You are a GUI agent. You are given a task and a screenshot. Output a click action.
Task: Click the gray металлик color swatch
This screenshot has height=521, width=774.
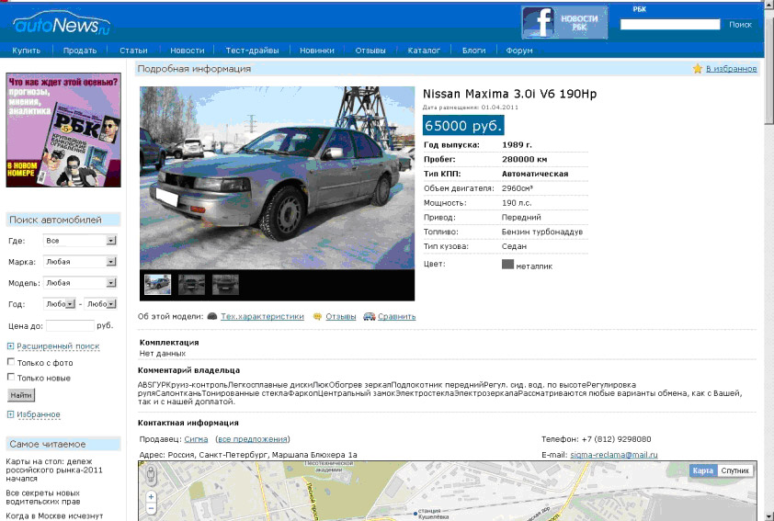click(x=507, y=265)
